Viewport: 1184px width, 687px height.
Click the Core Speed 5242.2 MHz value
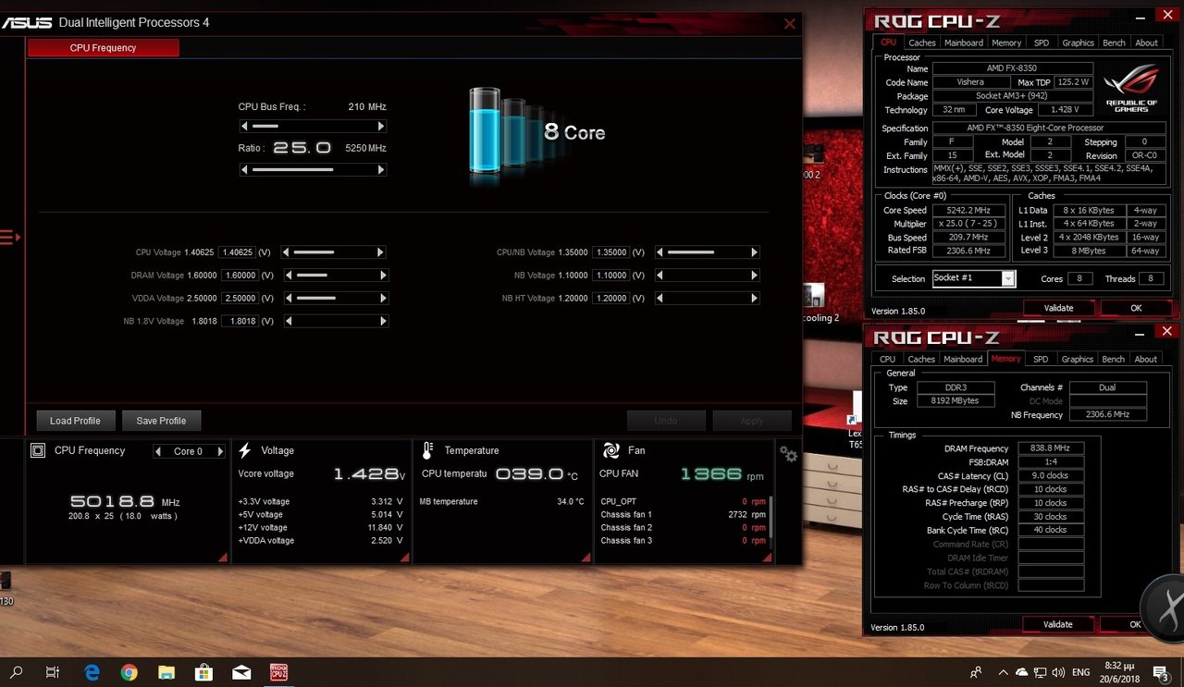pyautogui.click(x=969, y=210)
